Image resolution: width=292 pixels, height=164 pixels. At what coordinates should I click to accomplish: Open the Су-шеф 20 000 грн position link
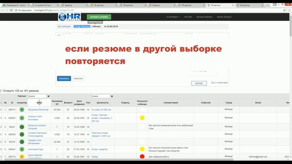(x=101, y=110)
